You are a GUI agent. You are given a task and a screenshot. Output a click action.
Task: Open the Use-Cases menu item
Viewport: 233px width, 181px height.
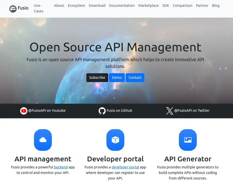pos(38,8)
